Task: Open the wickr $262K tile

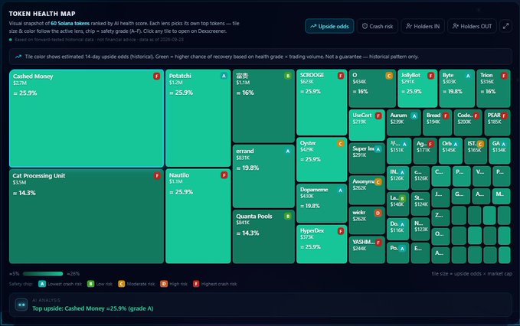Action: point(367,220)
